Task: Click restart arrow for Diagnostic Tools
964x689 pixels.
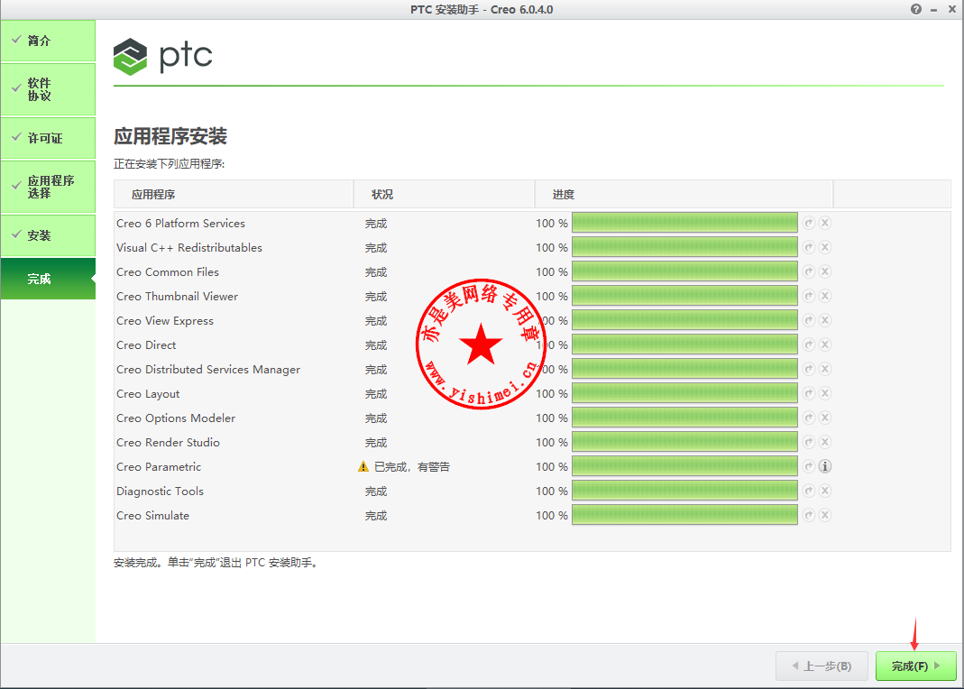Action: click(x=809, y=491)
